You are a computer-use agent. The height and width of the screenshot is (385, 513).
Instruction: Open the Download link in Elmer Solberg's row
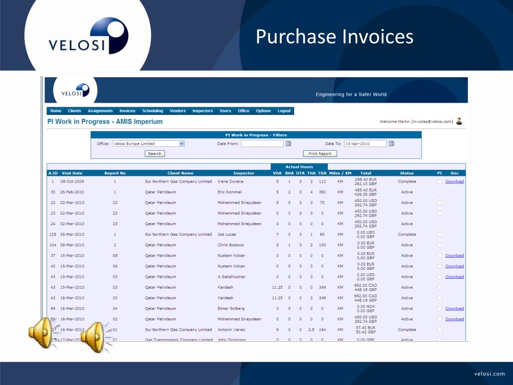click(x=454, y=308)
